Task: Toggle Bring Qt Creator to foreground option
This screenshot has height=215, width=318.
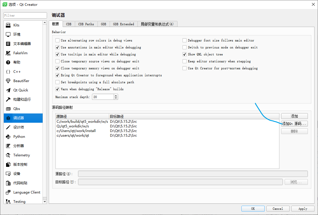Action: coord(57,75)
